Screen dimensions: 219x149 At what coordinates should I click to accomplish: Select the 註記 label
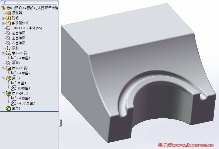15,18
